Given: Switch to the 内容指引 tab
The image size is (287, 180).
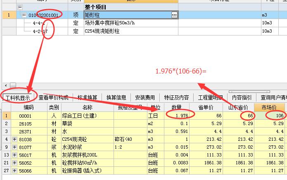Looking at the screenshot, I should coord(242,97).
